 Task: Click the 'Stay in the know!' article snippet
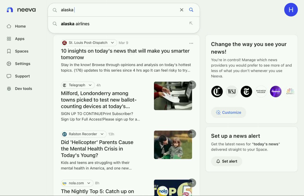pos(126,67)
